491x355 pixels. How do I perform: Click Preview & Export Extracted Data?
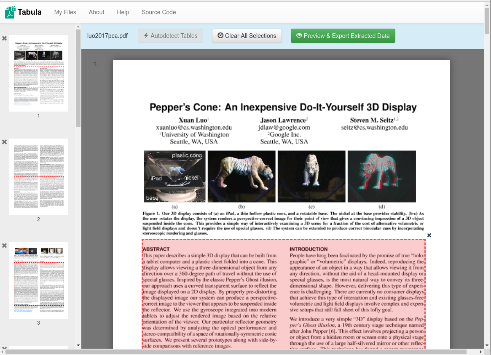343,36
